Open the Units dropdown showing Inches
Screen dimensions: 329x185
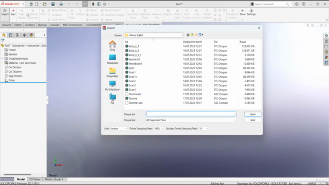pyautogui.click(x=119, y=128)
